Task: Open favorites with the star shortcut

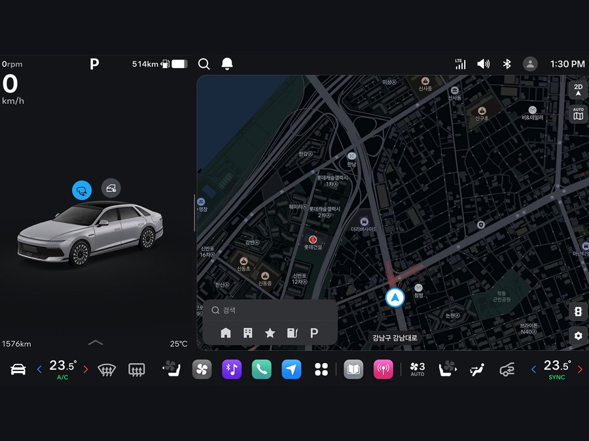Action: (x=270, y=333)
